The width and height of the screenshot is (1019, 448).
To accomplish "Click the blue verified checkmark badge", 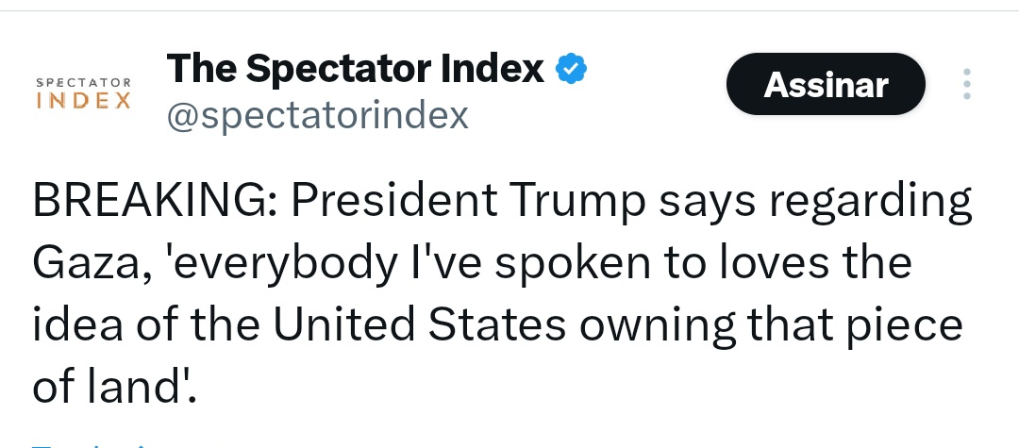I will point(571,69).
